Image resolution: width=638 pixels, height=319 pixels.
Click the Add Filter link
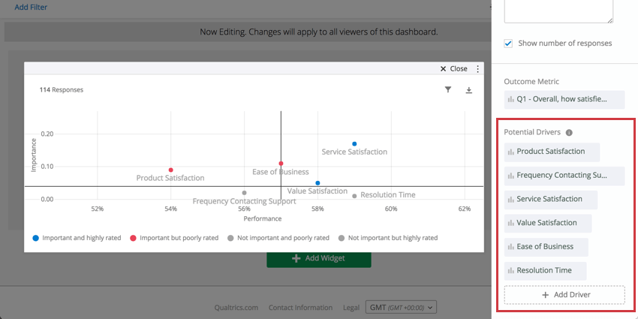tap(32, 7)
